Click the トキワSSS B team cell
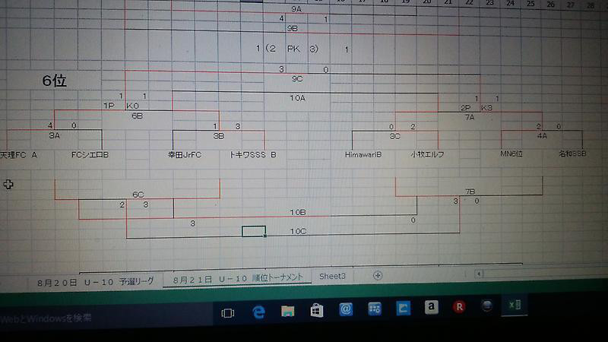Viewport: 608px width, 342px height. [x=252, y=154]
